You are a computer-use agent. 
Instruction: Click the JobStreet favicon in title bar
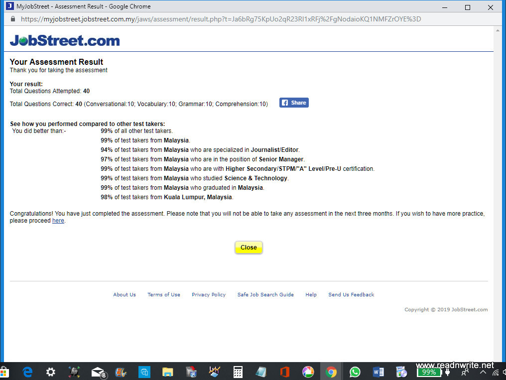9,6
